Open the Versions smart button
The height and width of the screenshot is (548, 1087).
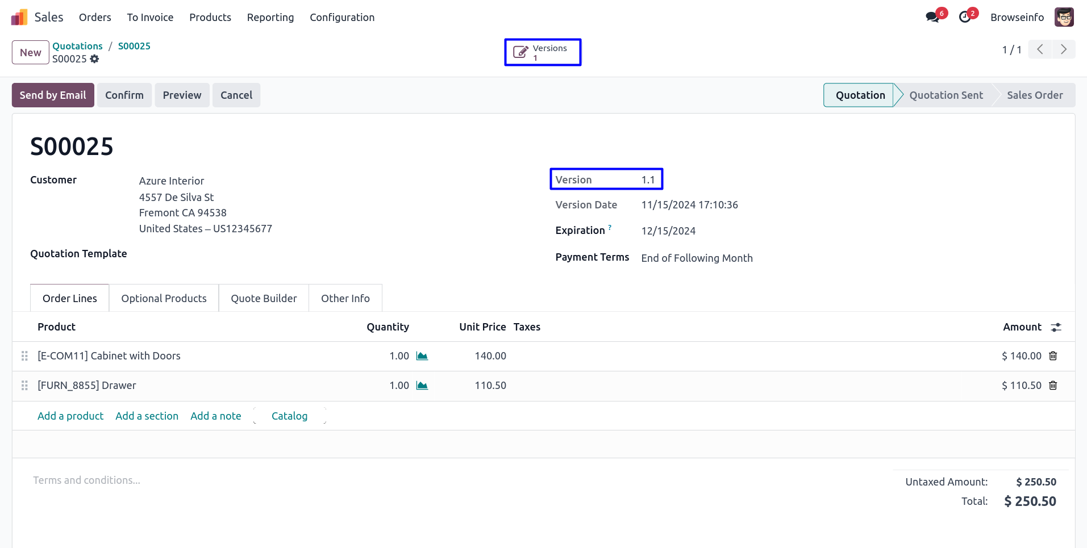coord(542,52)
